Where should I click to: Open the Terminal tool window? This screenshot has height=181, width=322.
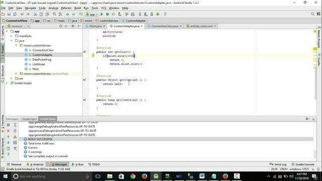14,164
